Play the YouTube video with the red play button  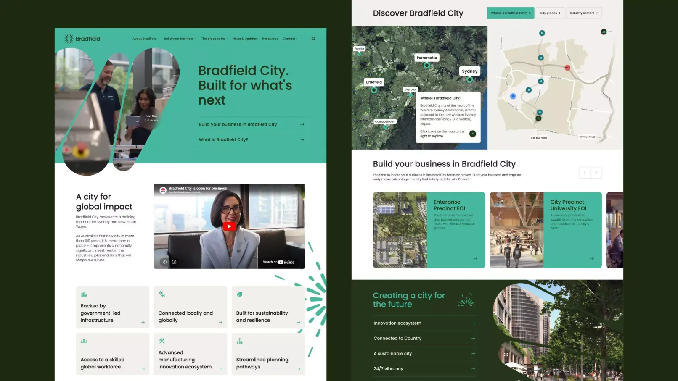pos(229,226)
